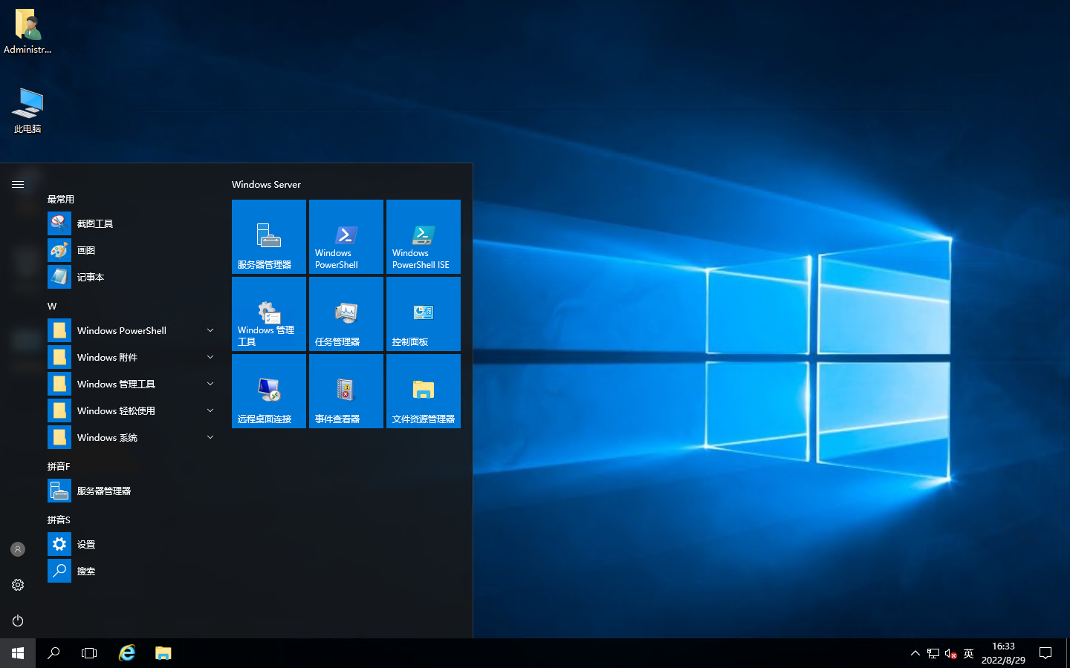Expand the Windows 管理工具 folder
The image size is (1070, 668).
point(134,384)
